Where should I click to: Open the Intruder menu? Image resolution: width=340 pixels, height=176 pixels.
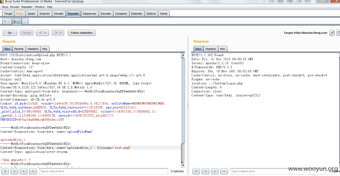[15, 7]
